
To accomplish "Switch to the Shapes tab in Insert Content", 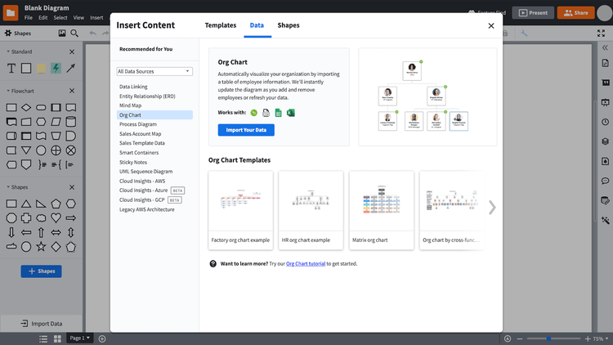I will pos(289,25).
